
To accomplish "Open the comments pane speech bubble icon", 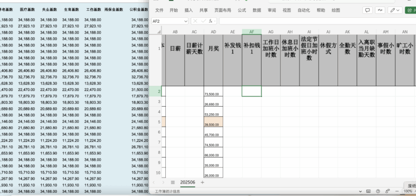I will pyautogui.click(x=367, y=10).
